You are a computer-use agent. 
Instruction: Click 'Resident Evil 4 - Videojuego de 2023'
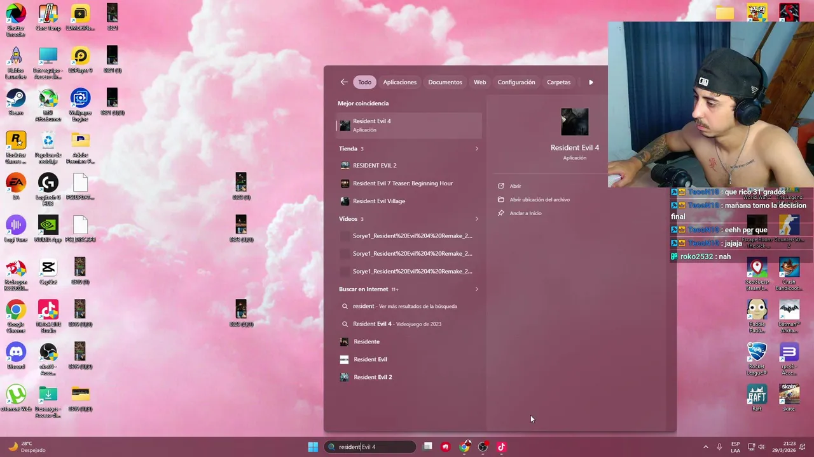click(x=409, y=324)
